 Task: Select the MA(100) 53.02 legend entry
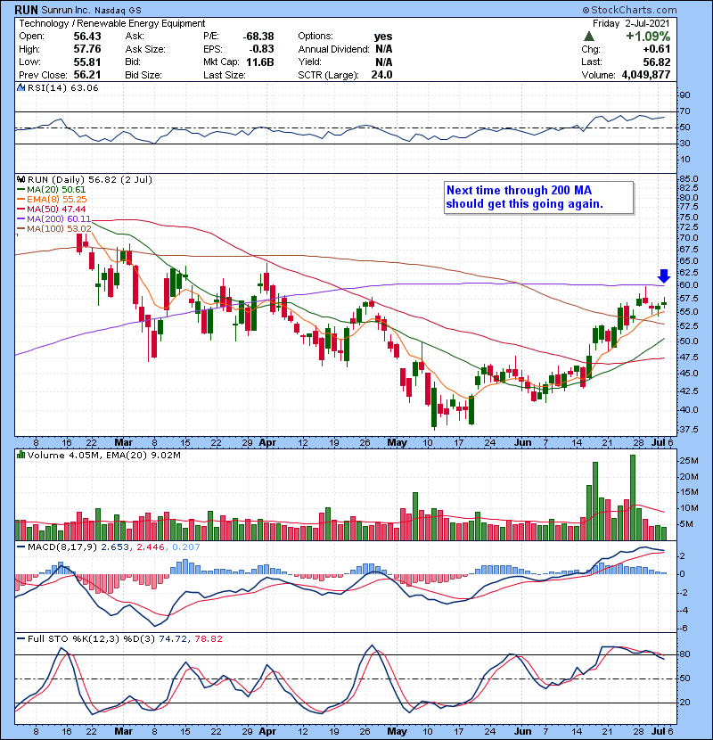coord(54,229)
